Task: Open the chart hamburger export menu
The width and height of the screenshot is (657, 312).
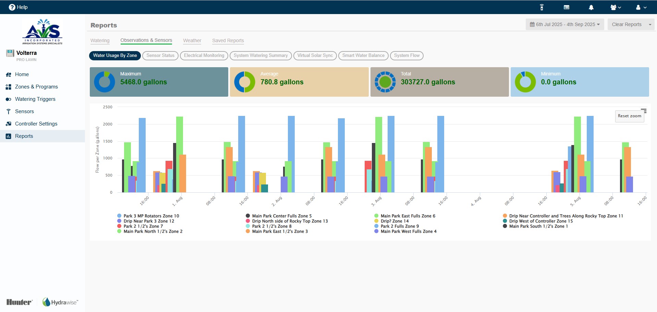Action: (x=644, y=111)
